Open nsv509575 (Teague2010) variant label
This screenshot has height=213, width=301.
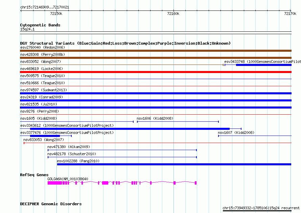pos(43,76)
